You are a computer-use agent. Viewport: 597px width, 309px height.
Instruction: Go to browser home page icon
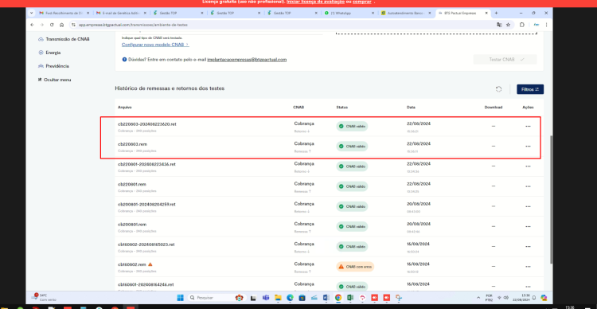tap(61, 25)
